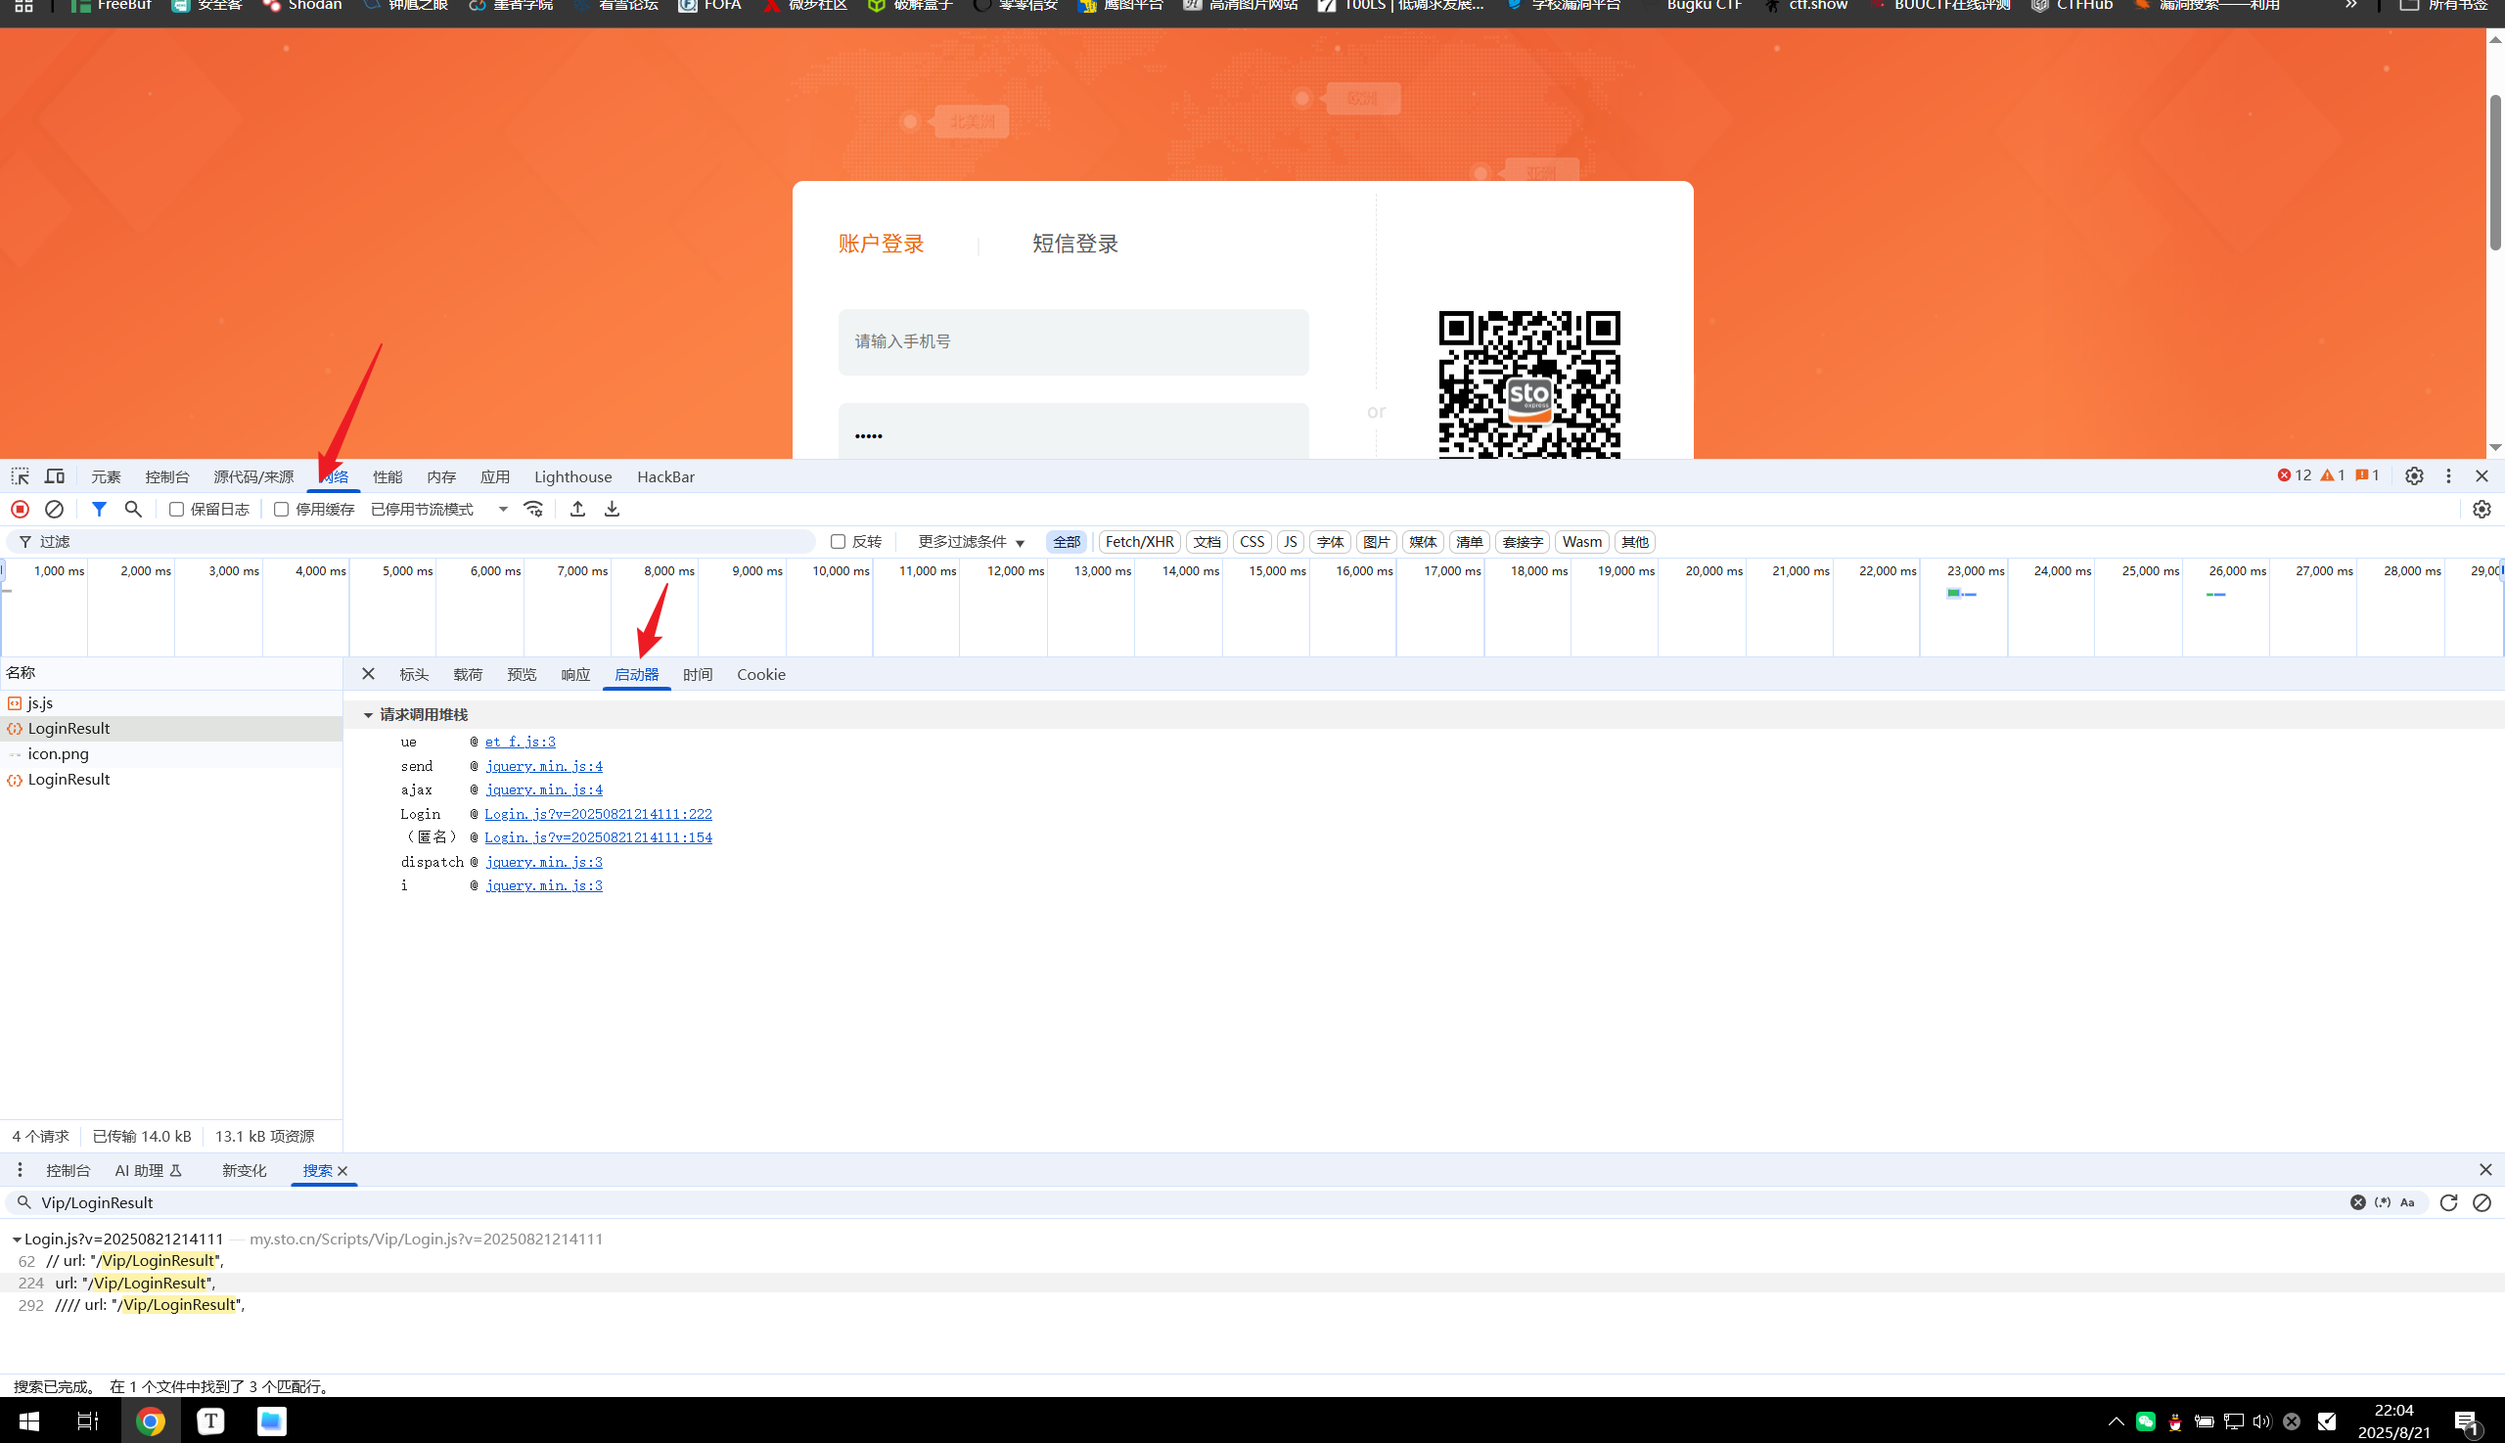Select the inspect element picker icon
The width and height of the screenshot is (2505, 1443).
(20, 476)
